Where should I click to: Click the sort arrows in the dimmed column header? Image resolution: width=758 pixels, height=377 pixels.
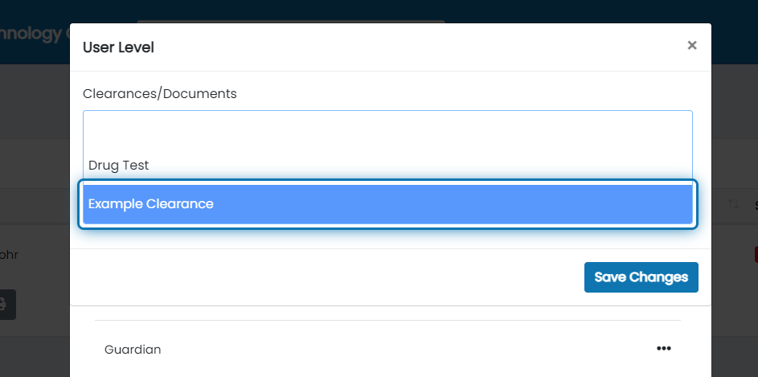tap(733, 204)
